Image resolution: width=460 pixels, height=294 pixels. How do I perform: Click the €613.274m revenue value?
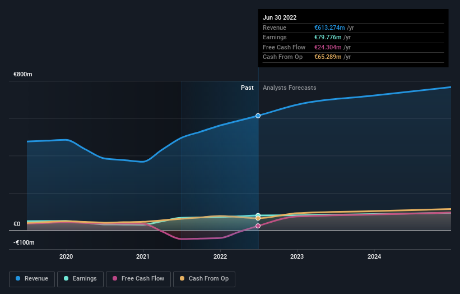329,27
